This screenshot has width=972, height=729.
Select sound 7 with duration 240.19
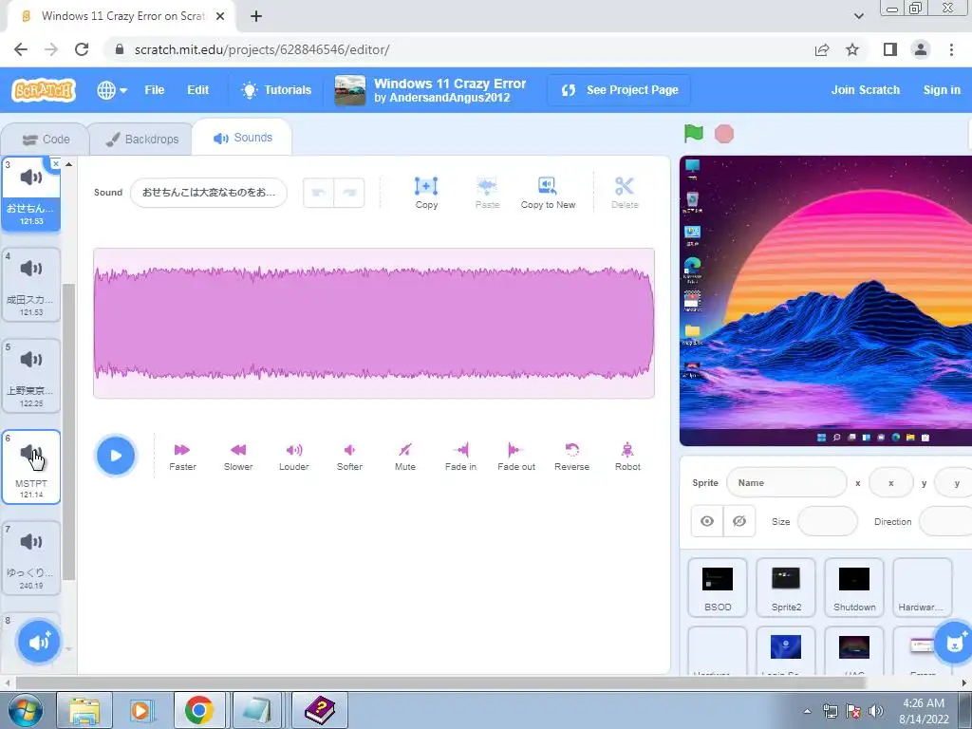(31, 558)
